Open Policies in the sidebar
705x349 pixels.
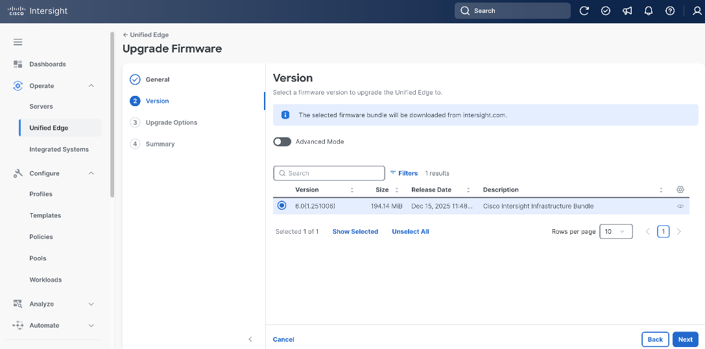(x=41, y=237)
